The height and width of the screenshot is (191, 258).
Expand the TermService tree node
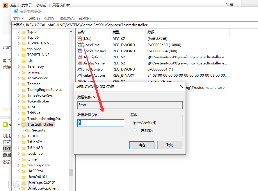(19, 78)
